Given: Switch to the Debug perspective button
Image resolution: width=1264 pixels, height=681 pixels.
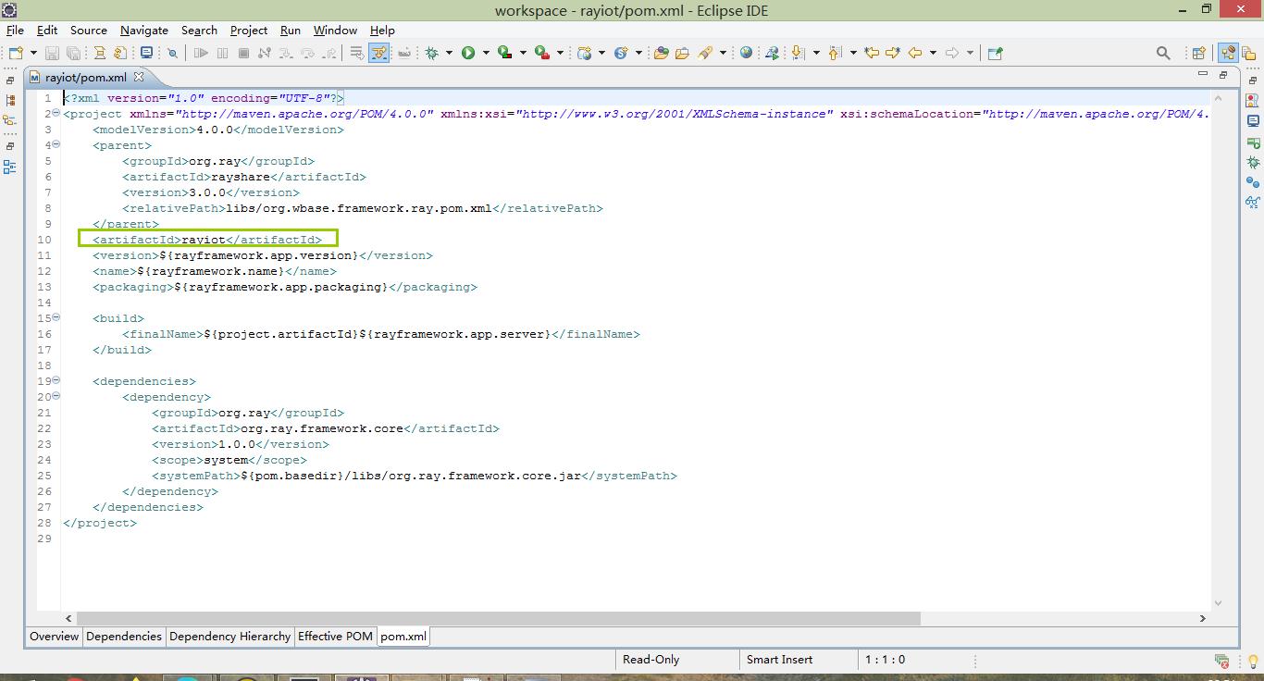Looking at the screenshot, I should [x=1228, y=53].
